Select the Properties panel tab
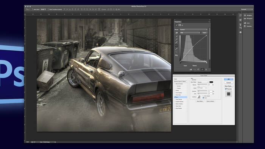The width and height of the screenshot is (265, 149). tap(178, 22)
